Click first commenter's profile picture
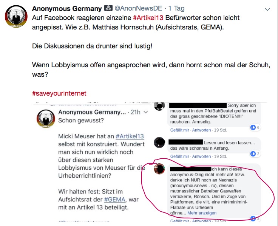Screen dimensions: 278x226 (159, 106)
